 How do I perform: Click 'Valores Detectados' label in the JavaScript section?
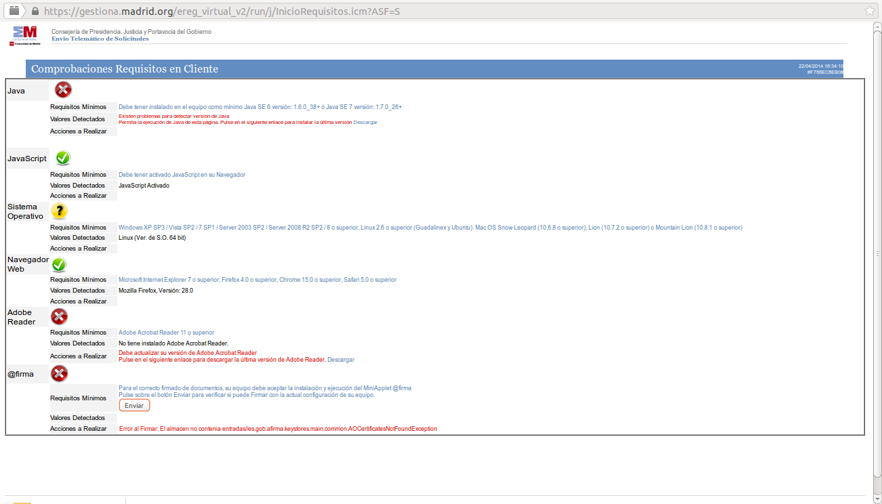pyautogui.click(x=77, y=186)
